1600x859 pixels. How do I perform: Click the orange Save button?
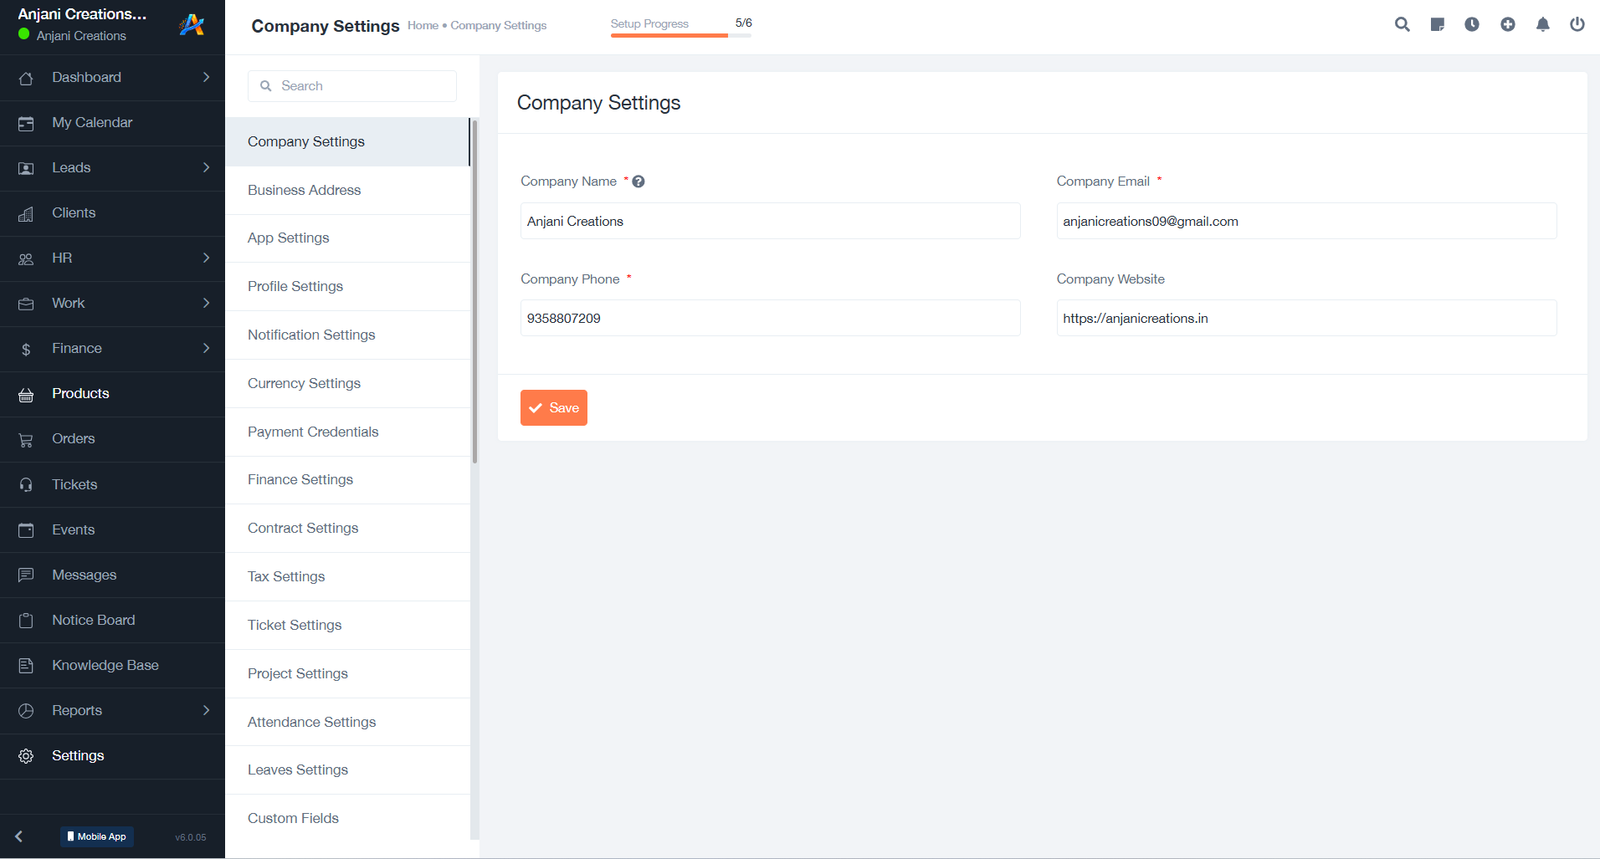[554, 408]
